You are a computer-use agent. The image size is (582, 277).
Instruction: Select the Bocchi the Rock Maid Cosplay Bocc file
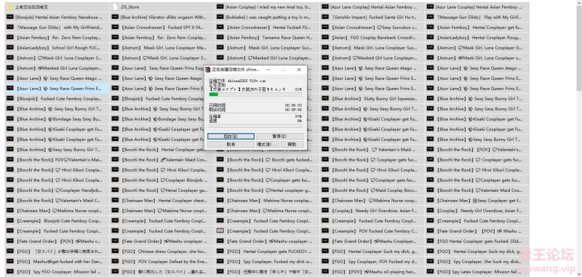(372, 190)
